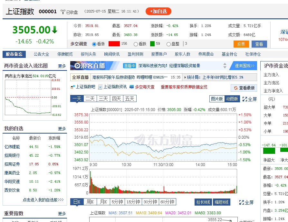Open 公告大全 in the nav bar
Image resolution: width=288 pixels, height=222 pixels.
[41, 54]
